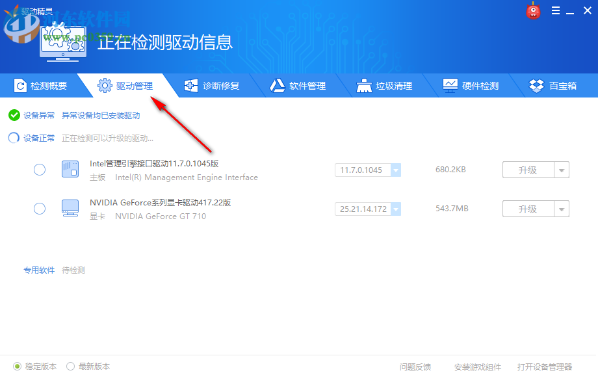Viewport: 598px width, 377px height.
Task: Select the NVIDIA driver radio button
Action: 39,209
